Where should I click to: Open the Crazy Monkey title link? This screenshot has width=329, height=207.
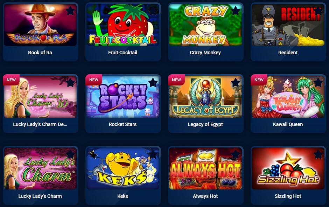[x=205, y=53]
